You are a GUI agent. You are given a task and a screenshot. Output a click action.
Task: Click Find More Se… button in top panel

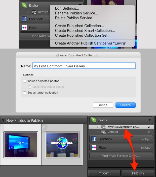point(35,36)
